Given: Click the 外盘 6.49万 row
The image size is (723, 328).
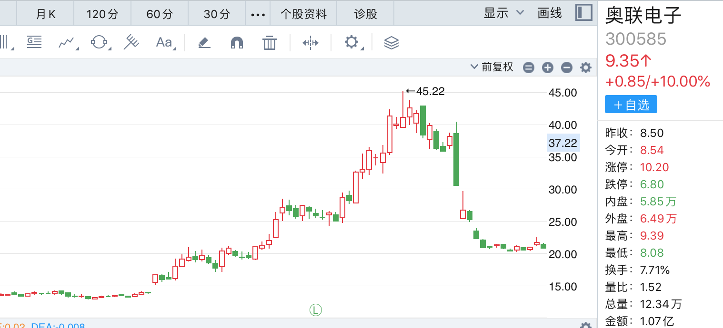Looking at the screenshot, I should pyautogui.click(x=641, y=218).
